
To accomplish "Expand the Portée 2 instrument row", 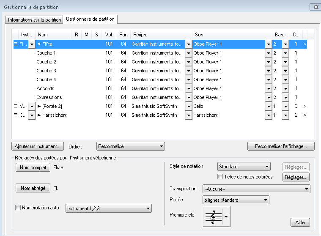I will pos(39,106).
